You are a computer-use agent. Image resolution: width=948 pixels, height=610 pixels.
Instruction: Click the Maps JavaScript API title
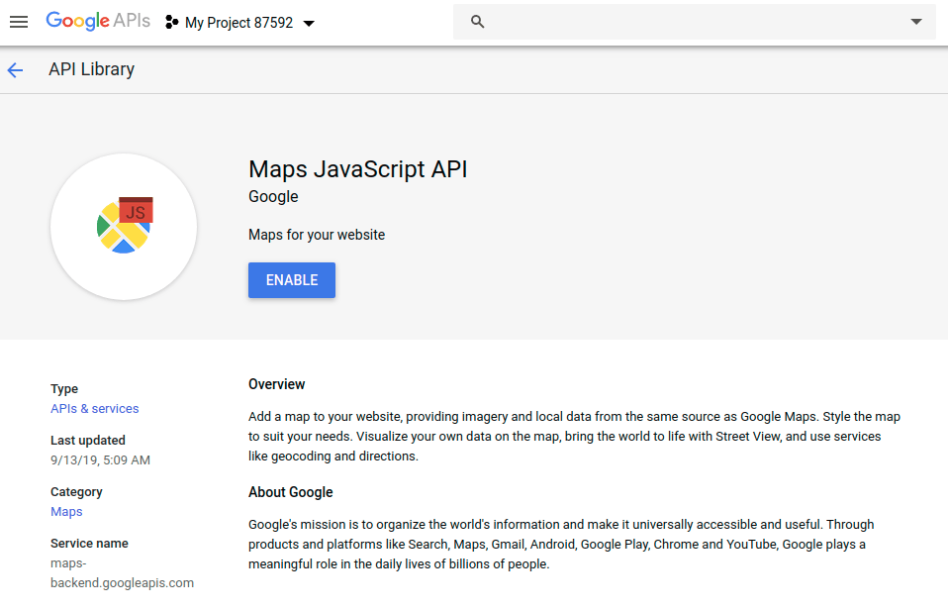(358, 168)
